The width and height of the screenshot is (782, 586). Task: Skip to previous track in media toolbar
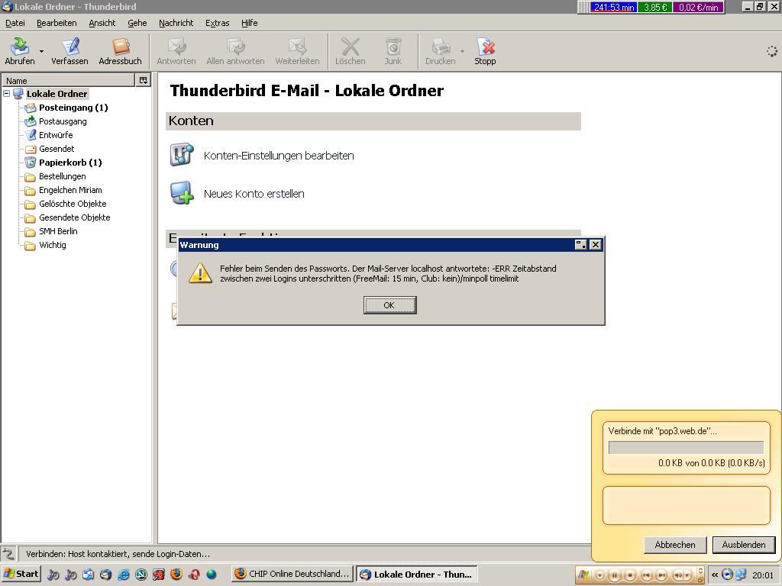(x=646, y=575)
